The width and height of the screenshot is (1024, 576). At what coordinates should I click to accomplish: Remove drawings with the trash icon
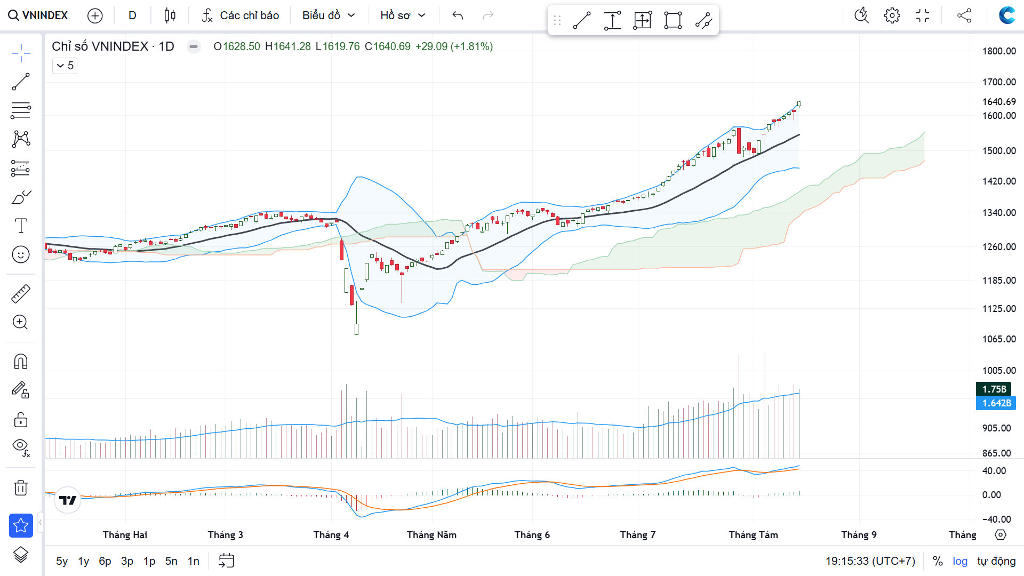pyautogui.click(x=21, y=487)
